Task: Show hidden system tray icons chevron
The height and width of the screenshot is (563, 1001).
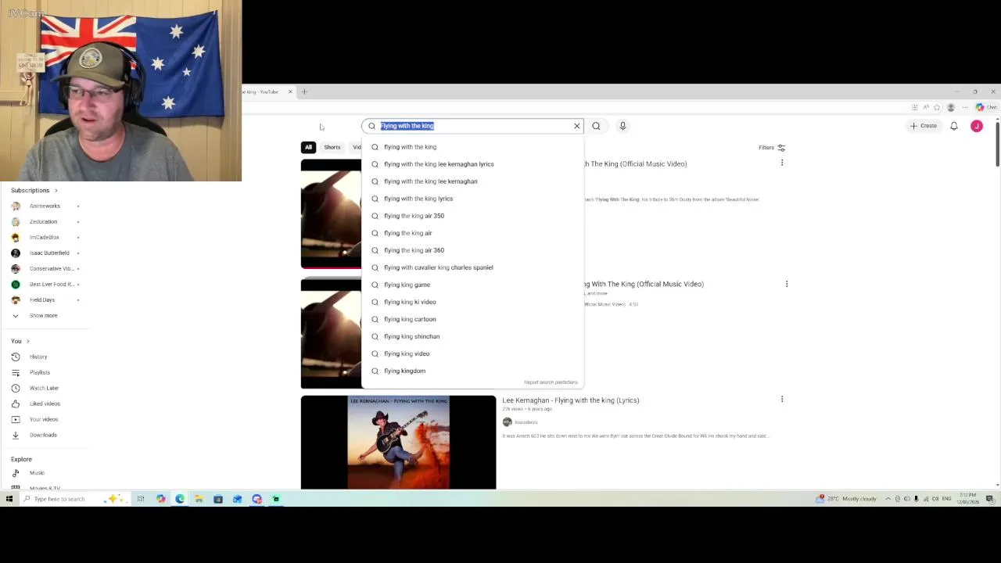Action: pos(888,499)
